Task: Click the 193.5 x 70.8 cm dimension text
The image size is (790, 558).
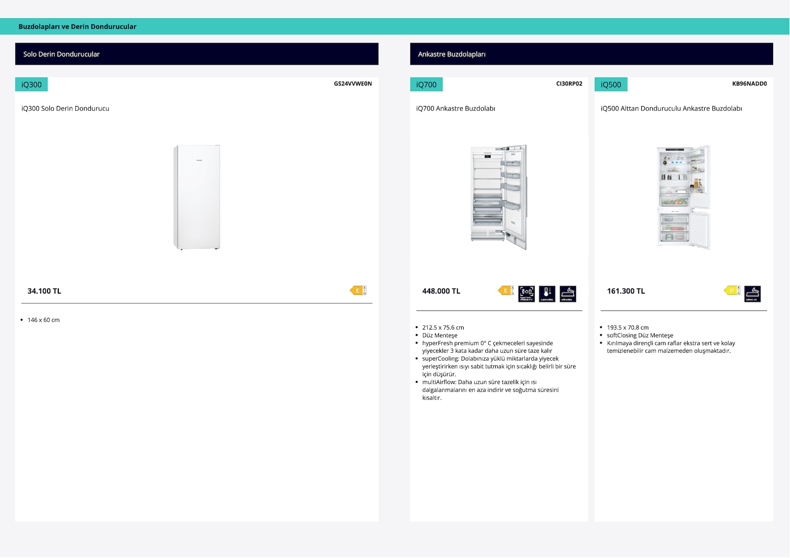Action: [628, 328]
